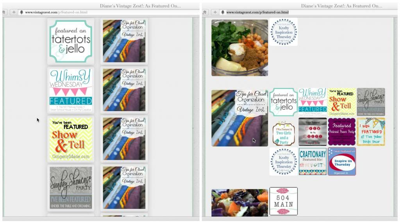Click Krafty Inspiration Thursday badge beside chickpeas photo
The image size is (400, 223).
284,32
